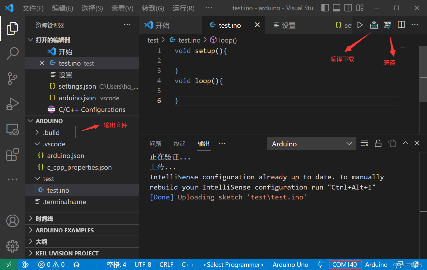The width and height of the screenshot is (427, 270).
Task: Collapse the test folder
Action: click(x=37, y=178)
